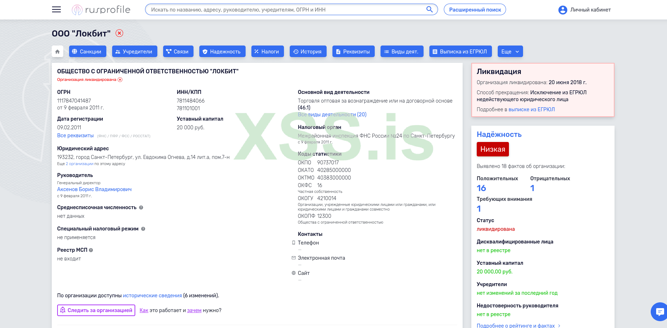Show help for Среднесписочная численность

point(141,207)
